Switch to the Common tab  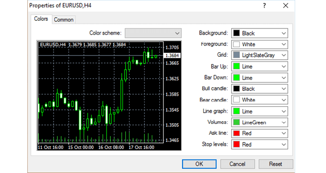coord(63,20)
